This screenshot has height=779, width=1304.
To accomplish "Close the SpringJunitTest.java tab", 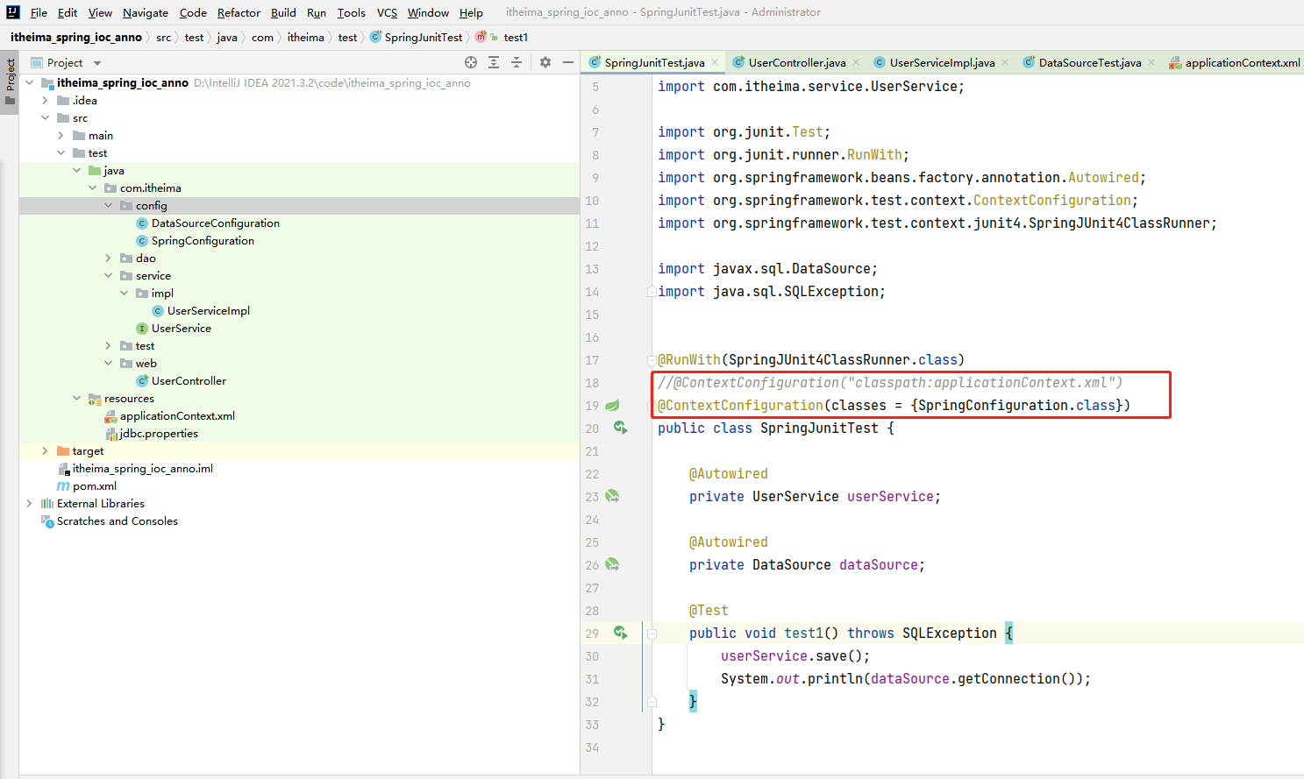I will [x=715, y=62].
